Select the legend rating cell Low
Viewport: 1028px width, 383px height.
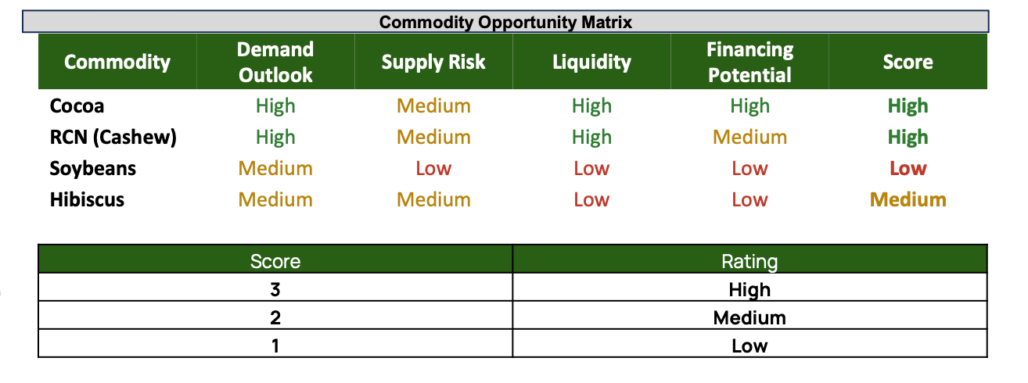point(749,345)
